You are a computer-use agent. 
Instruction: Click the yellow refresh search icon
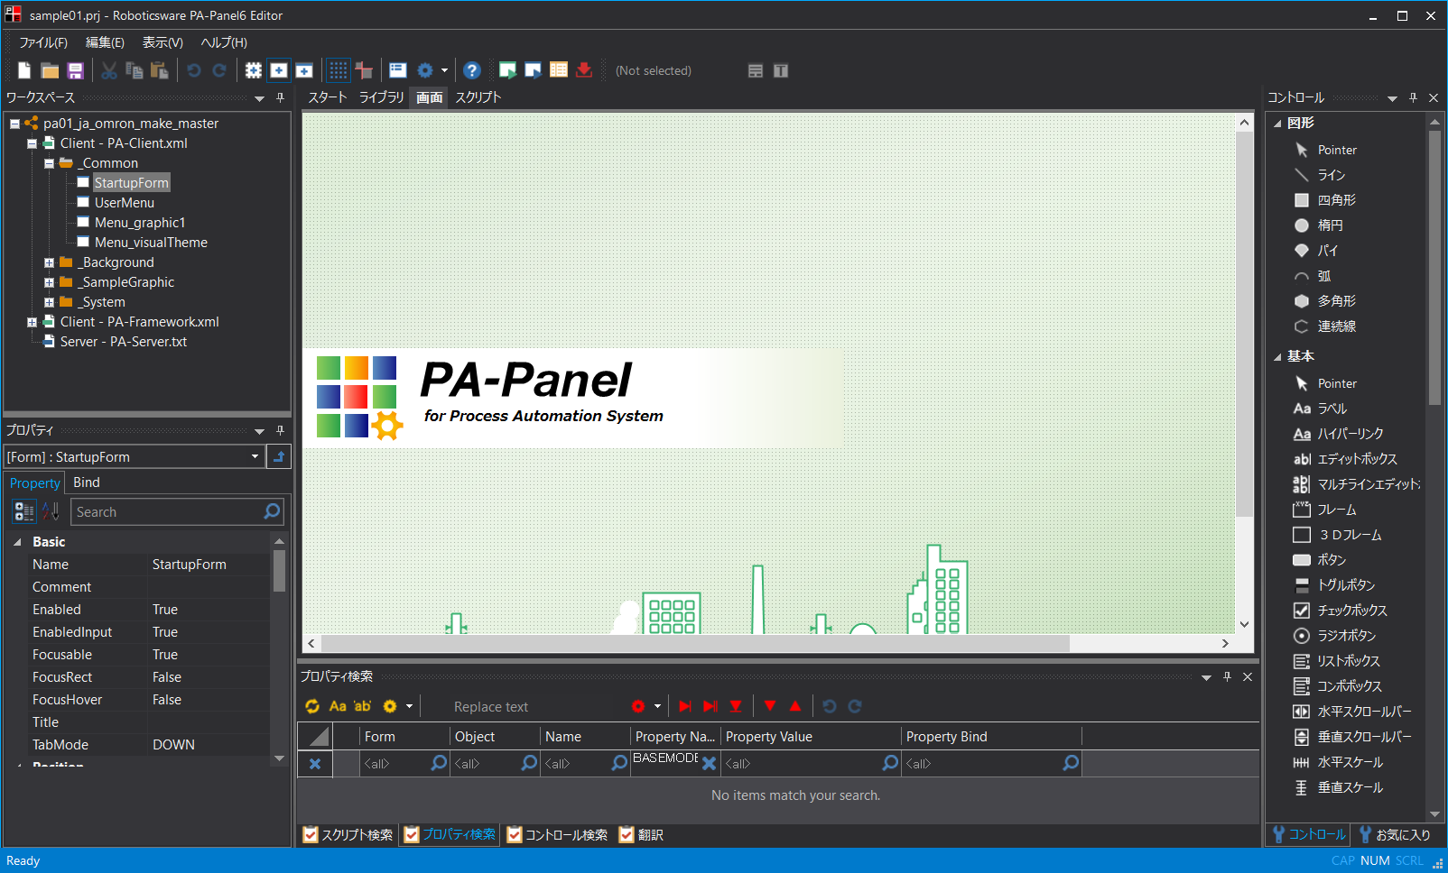[312, 706]
